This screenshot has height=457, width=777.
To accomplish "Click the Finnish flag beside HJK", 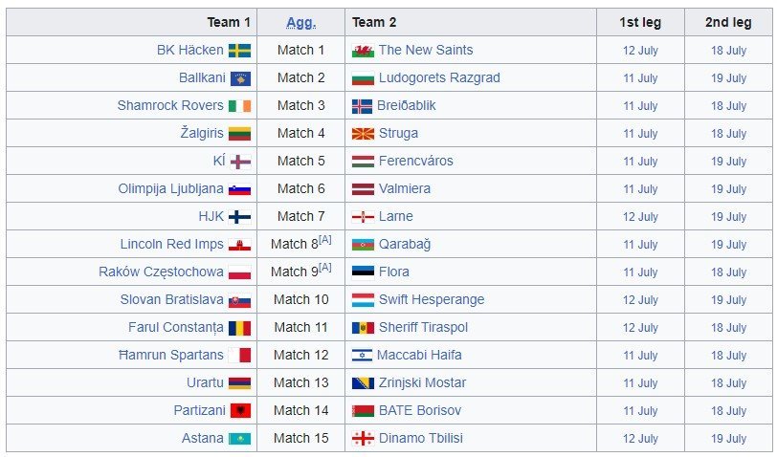I will click(239, 217).
